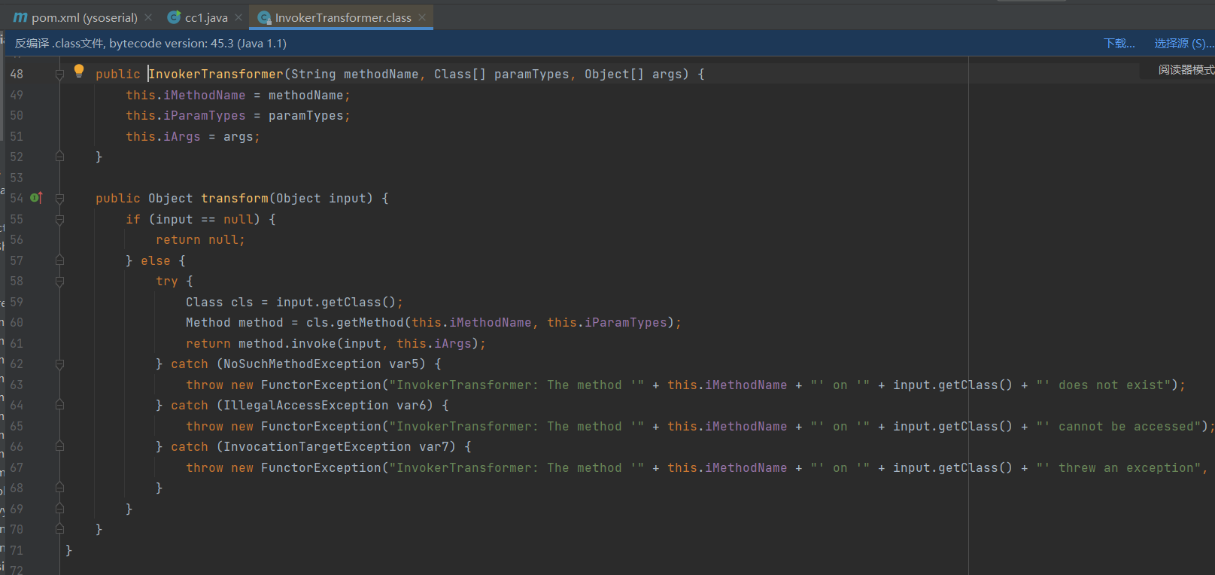Click the 选择源 (S)... link
Viewport: 1215px width, 575px height.
[x=1183, y=44]
